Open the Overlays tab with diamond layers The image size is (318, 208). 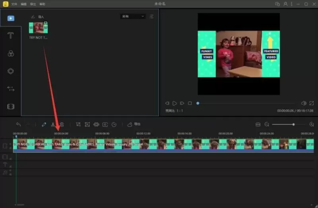point(11,71)
